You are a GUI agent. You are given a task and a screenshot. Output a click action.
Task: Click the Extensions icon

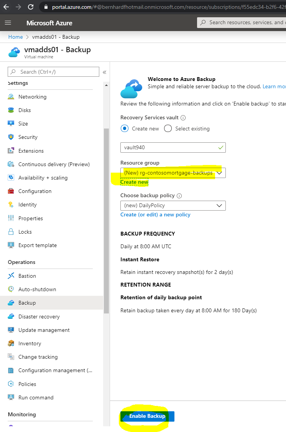tap(11, 151)
